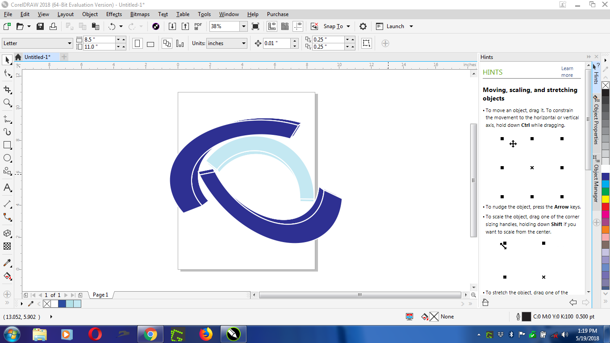610x343 pixels.
Task: Select the Color Eyedropper tool
Action: click(7, 263)
